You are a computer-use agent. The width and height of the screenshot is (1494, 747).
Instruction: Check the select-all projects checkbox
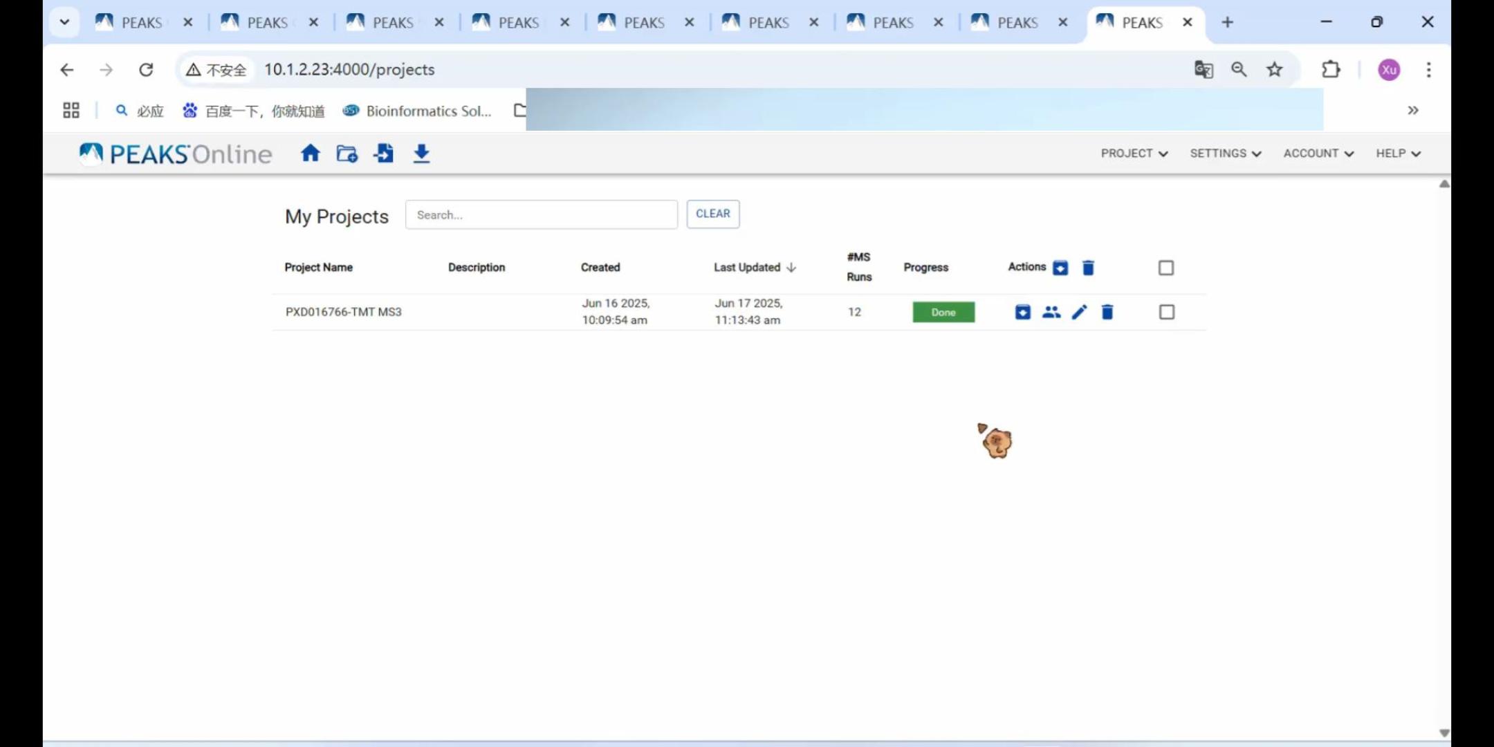[x=1166, y=268]
